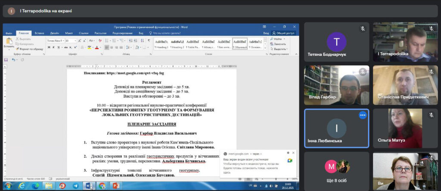Switch to the Вставка ribbon tab
Screen dimensions: 441x191
pos(39,33)
